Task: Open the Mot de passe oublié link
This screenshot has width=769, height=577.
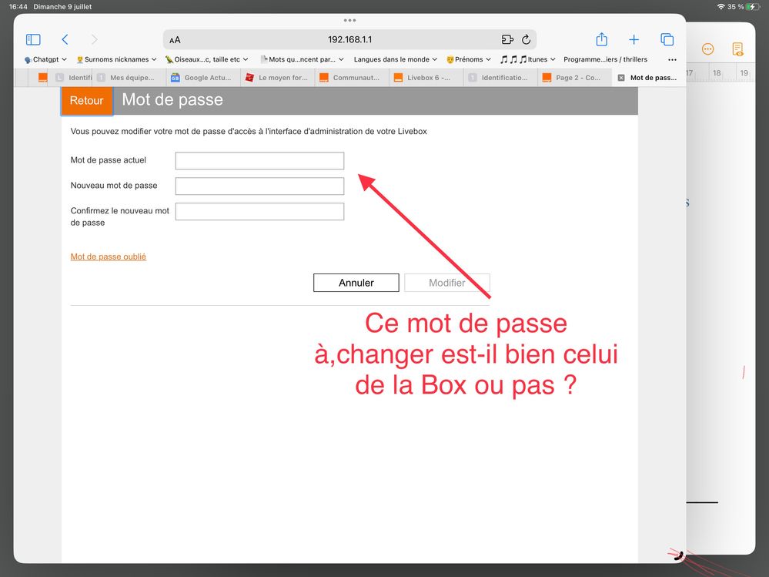Action: pyautogui.click(x=109, y=257)
